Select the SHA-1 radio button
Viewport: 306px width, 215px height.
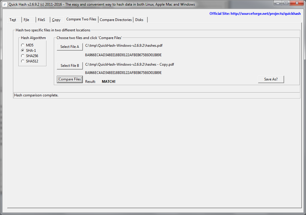coord(23,51)
